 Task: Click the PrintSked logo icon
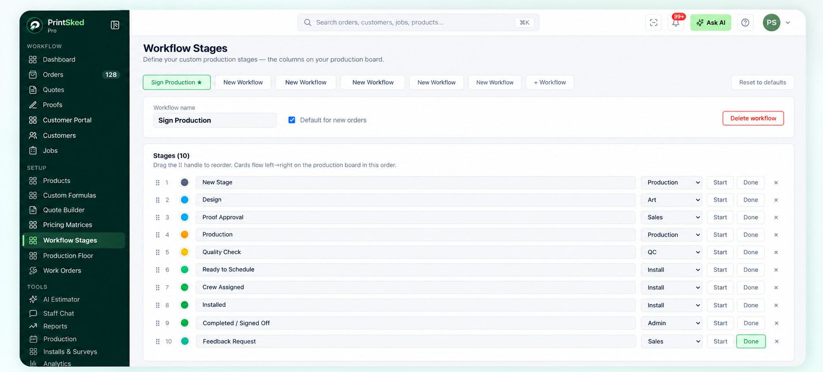[34, 25]
